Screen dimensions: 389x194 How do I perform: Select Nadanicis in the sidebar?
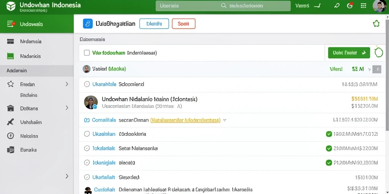[30, 56]
